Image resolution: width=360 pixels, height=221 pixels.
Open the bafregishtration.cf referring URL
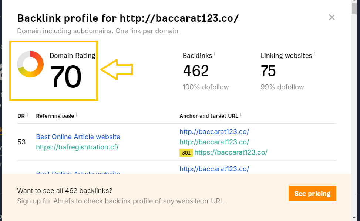pyautogui.click(x=77, y=147)
